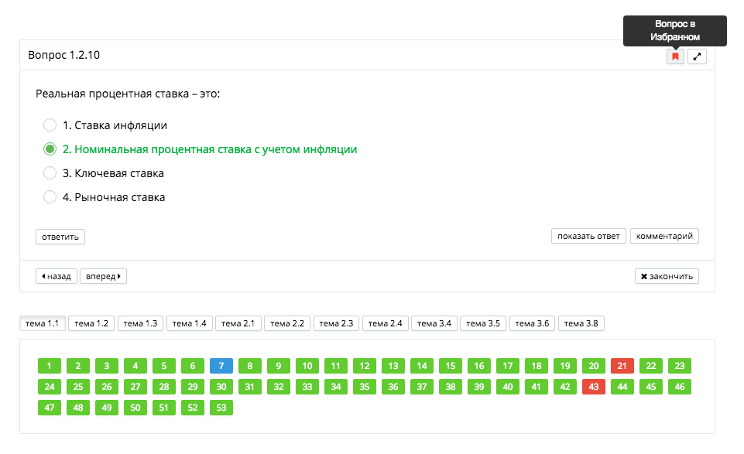Click показать ответ button
Image resolution: width=744 pixels, height=454 pixels.
tap(588, 237)
